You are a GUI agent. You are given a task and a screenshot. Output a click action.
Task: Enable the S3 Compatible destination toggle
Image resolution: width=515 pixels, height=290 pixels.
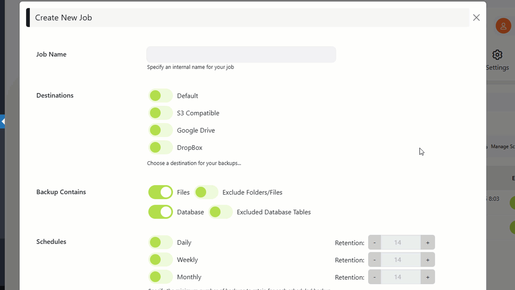click(160, 113)
